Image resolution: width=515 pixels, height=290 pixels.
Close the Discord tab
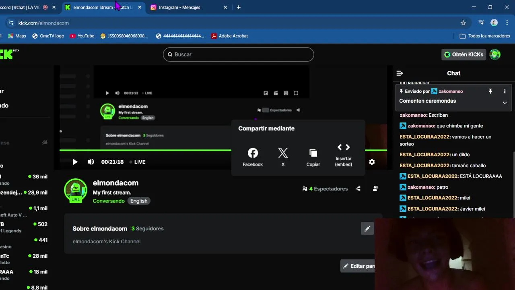coord(54,7)
